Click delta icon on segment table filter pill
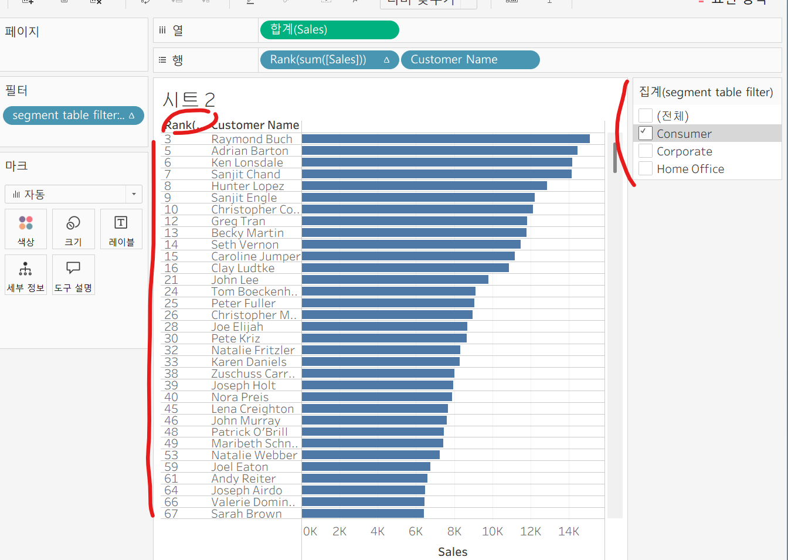Viewport: 788px width, 560px height. (131, 116)
